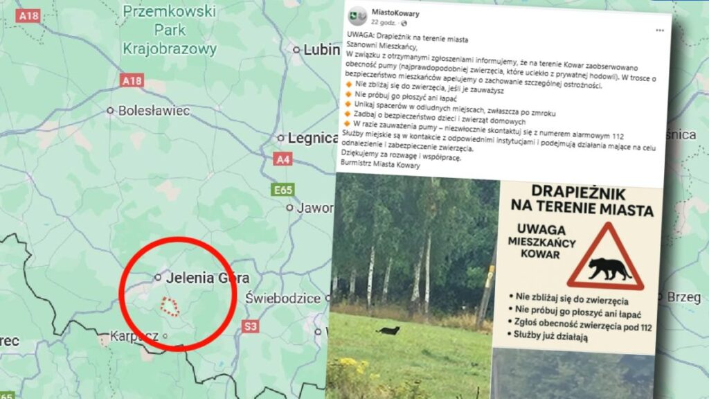Click the red dotted Kowary boundary outline
The image size is (709, 399).
coord(170,307)
